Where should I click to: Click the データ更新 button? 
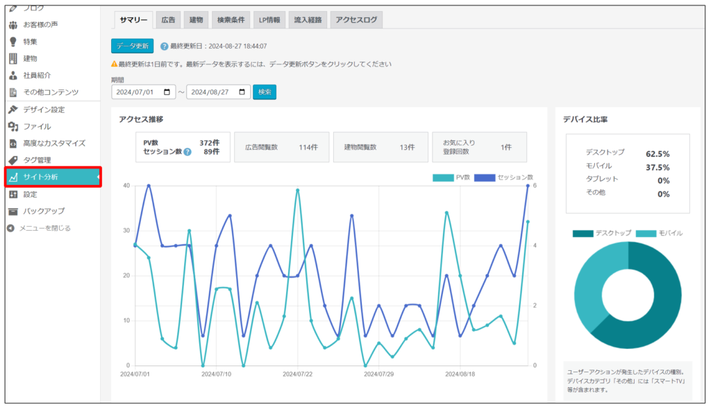click(x=132, y=46)
